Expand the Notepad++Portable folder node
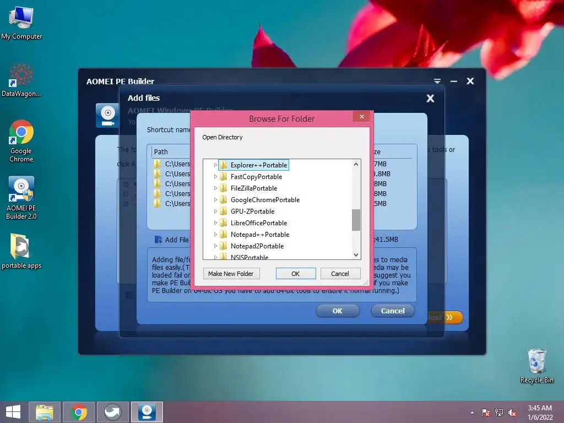564x423 pixels. point(215,235)
